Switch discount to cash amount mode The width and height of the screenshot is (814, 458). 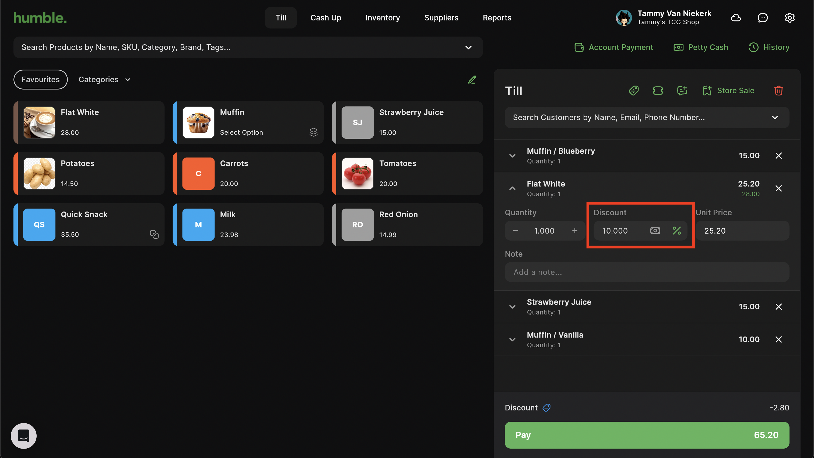(x=655, y=231)
